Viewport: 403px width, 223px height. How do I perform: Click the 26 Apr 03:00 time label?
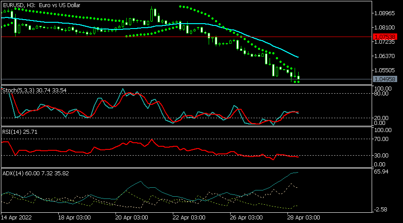pyautogui.click(x=246, y=218)
